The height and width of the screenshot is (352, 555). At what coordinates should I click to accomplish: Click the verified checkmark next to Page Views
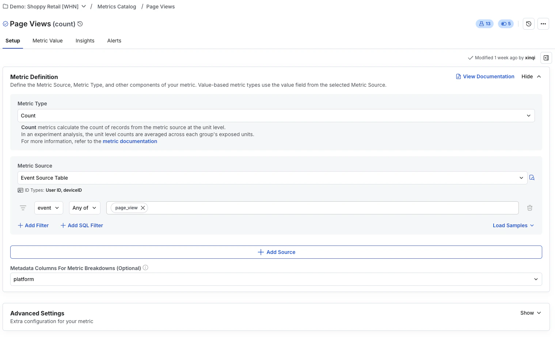click(x=5, y=23)
